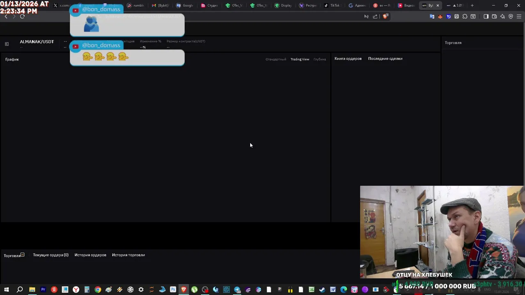
Task: Open Steam from the taskbar
Action: click(x=322, y=290)
